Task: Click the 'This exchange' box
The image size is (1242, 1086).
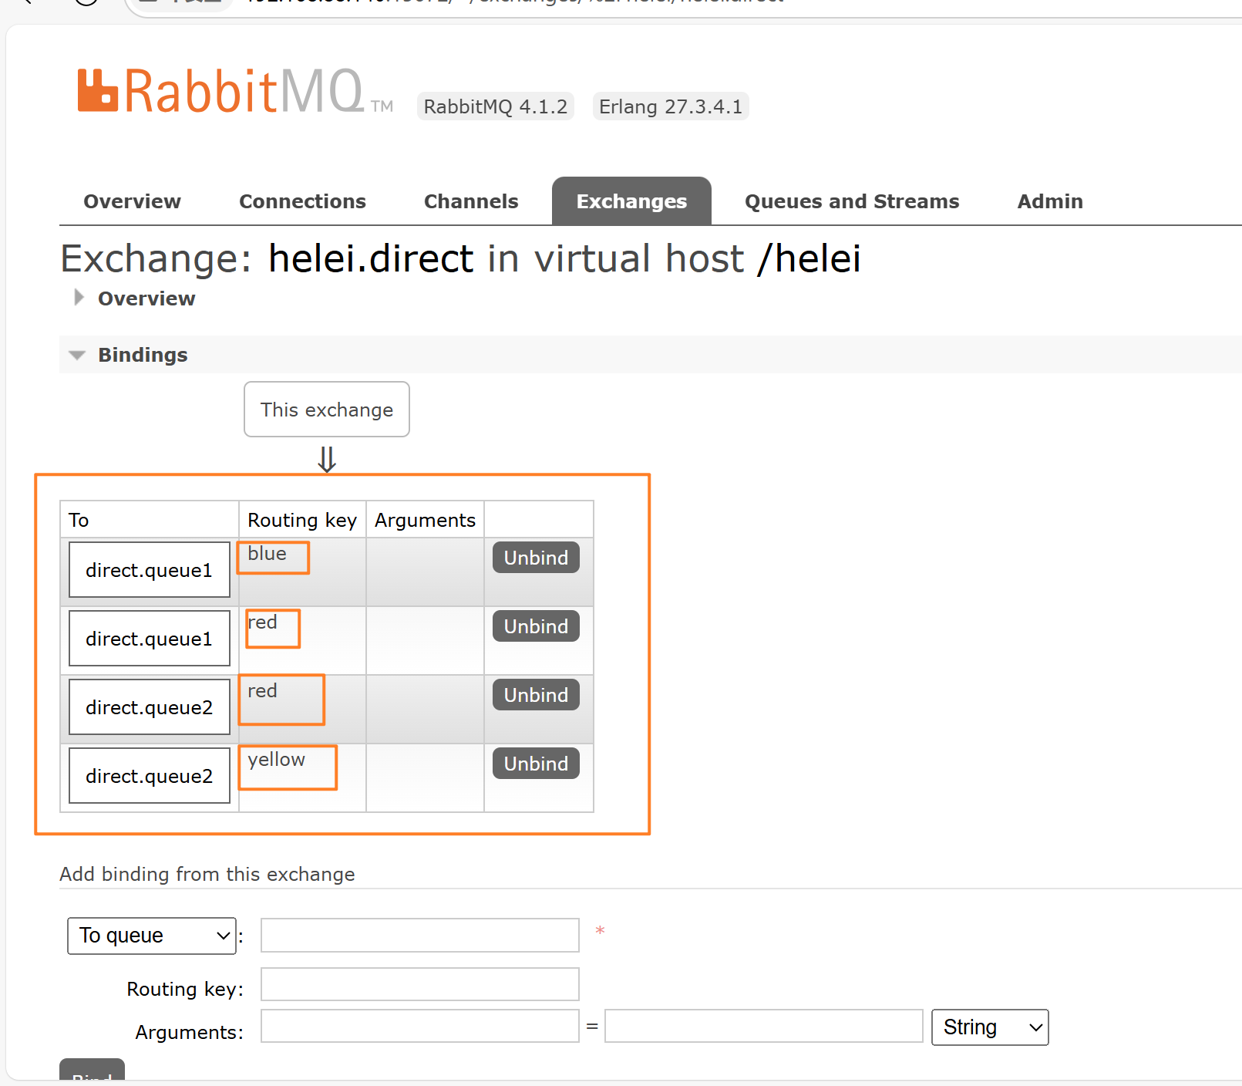Action: tap(327, 410)
